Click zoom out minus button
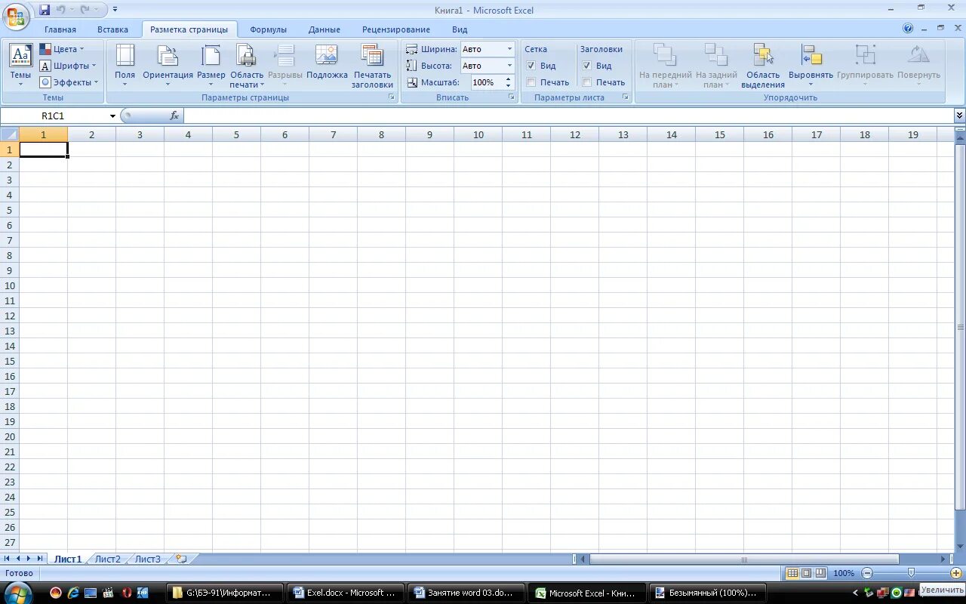966x604 pixels. coord(867,573)
